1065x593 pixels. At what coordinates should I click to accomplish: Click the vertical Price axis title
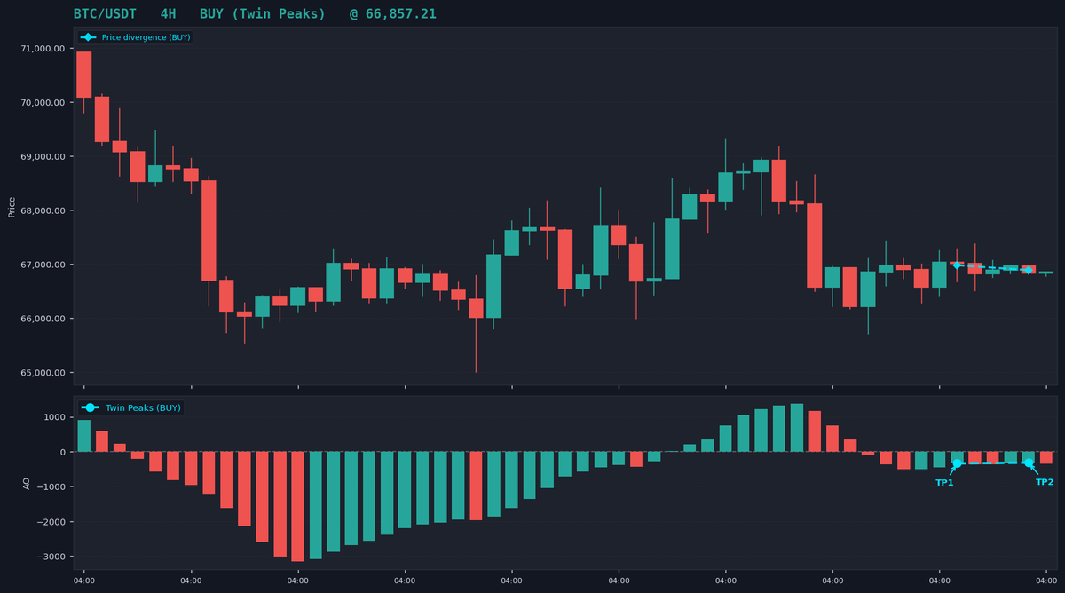coord(12,207)
